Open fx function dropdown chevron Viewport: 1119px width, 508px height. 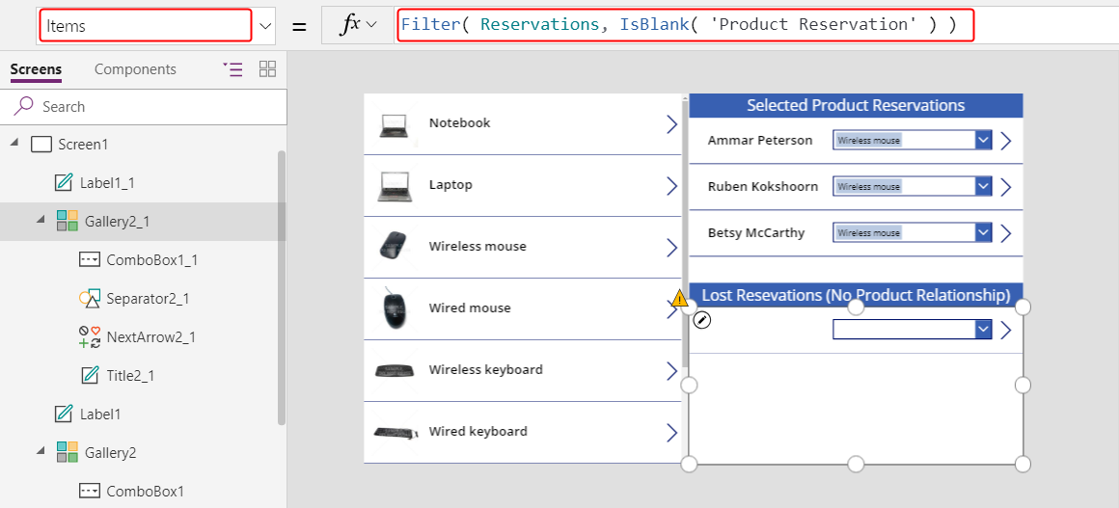(371, 26)
